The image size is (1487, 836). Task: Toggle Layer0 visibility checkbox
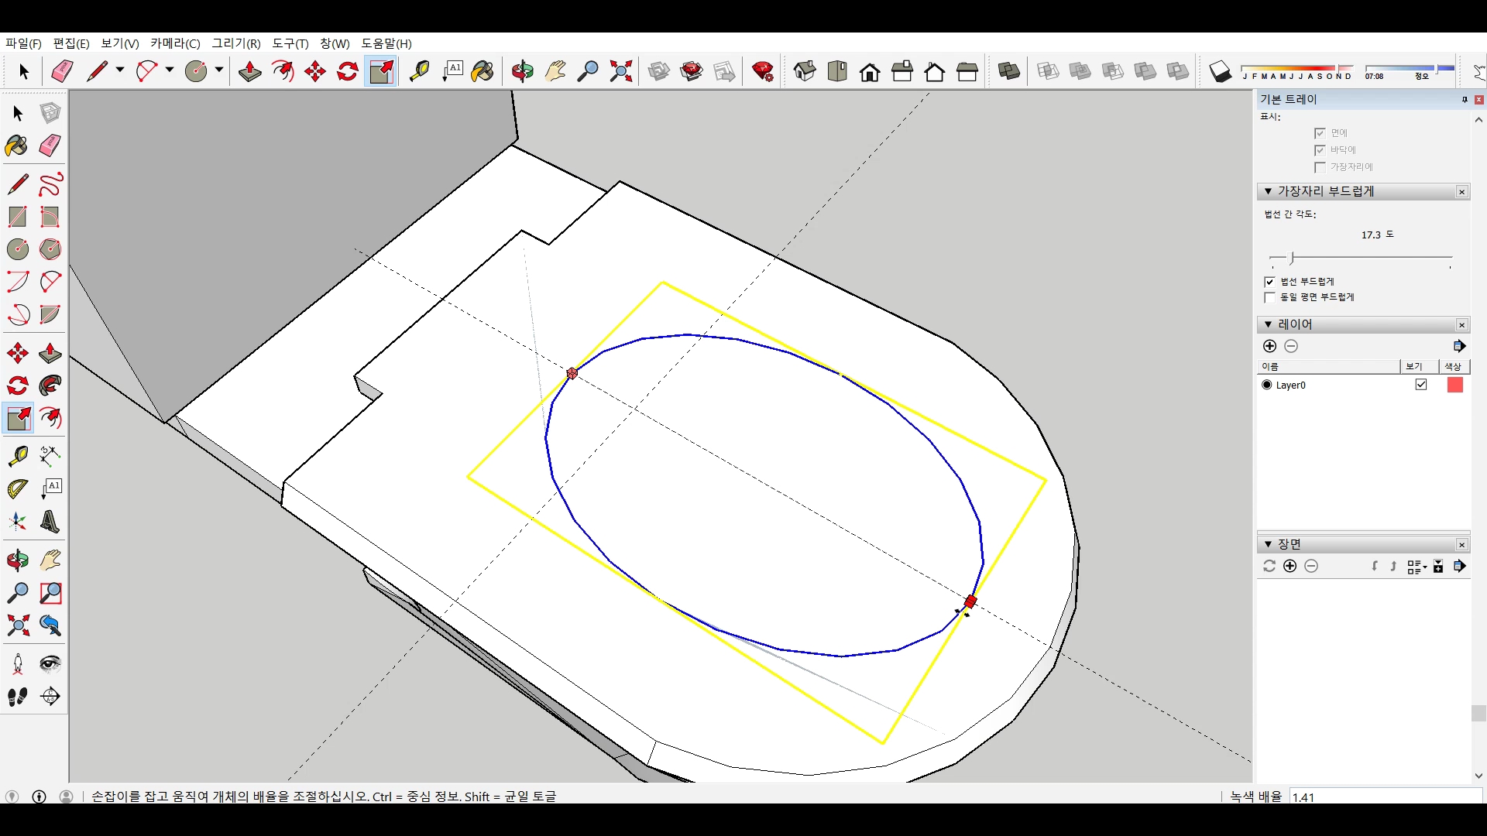(1421, 385)
